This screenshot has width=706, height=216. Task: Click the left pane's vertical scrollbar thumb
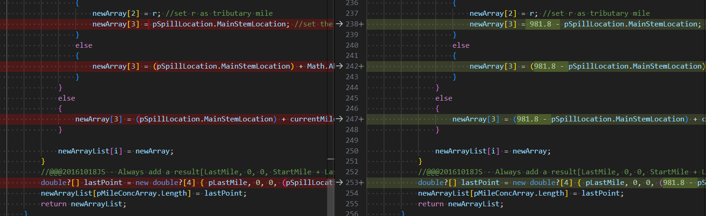tap(331, 187)
